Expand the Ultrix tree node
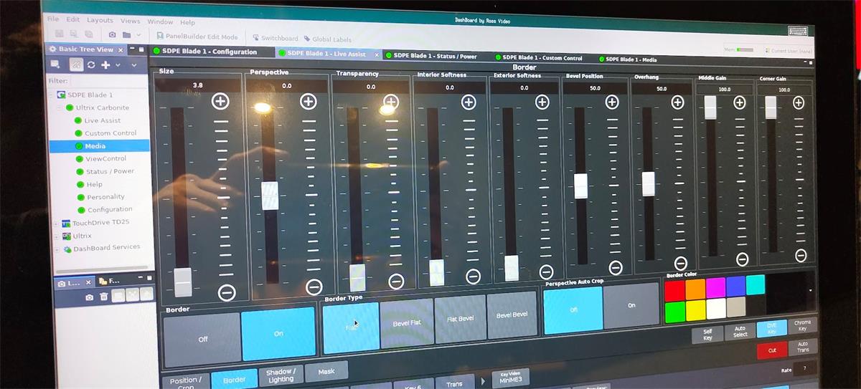 tap(56, 236)
